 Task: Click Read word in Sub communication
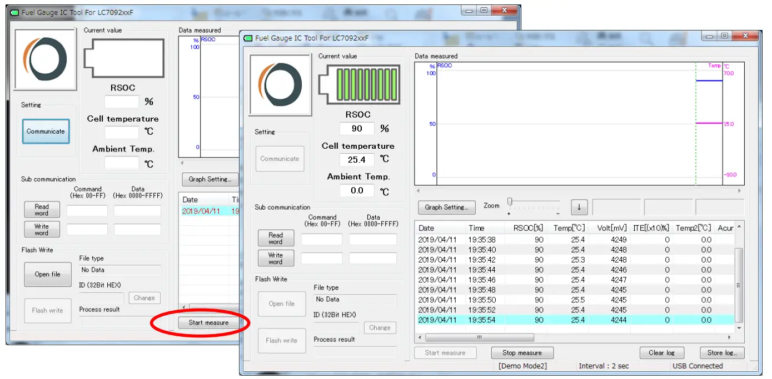point(276,237)
